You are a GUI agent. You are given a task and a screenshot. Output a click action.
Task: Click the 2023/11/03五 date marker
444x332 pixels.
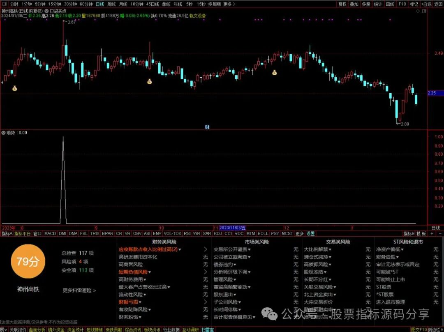coord(232,228)
